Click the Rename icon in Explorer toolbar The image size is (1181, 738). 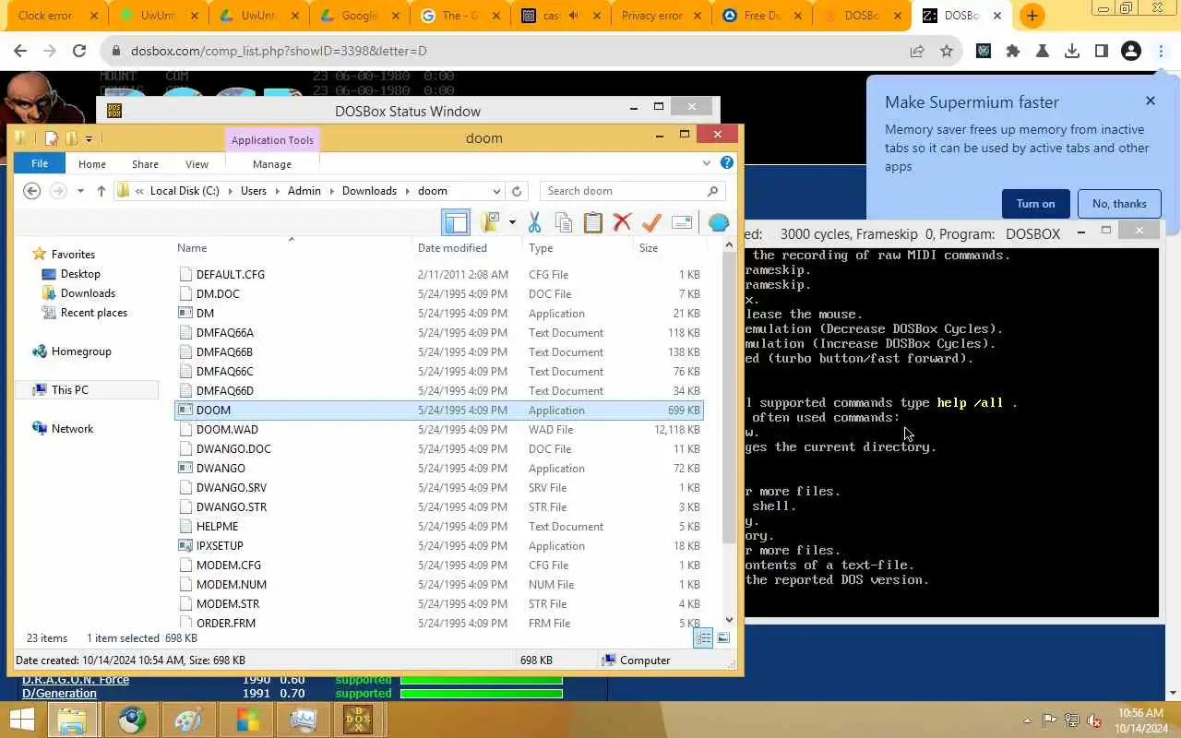tap(682, 222)
